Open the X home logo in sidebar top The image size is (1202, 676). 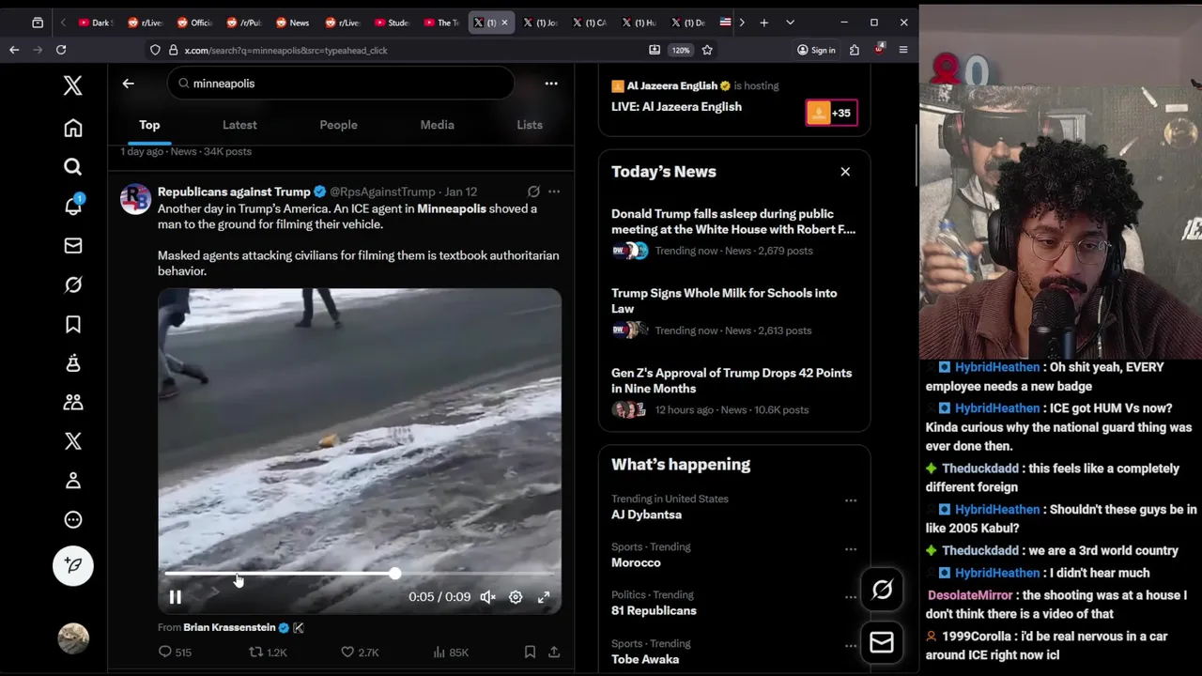tap(73, 85)
